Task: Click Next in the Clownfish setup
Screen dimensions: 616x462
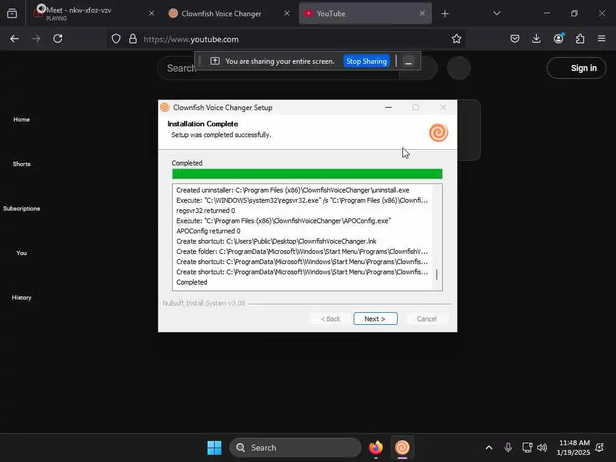Action: [x=375, y=319]
